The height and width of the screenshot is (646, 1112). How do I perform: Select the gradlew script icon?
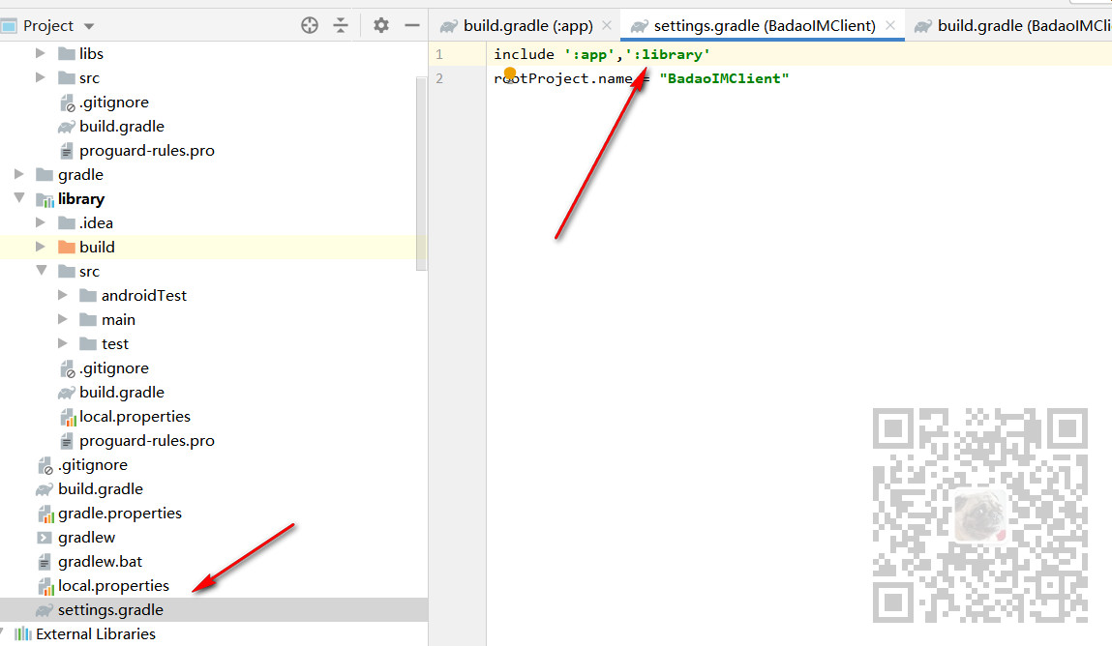45,538
